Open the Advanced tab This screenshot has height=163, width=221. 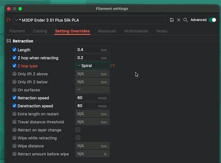click(107, 31)
